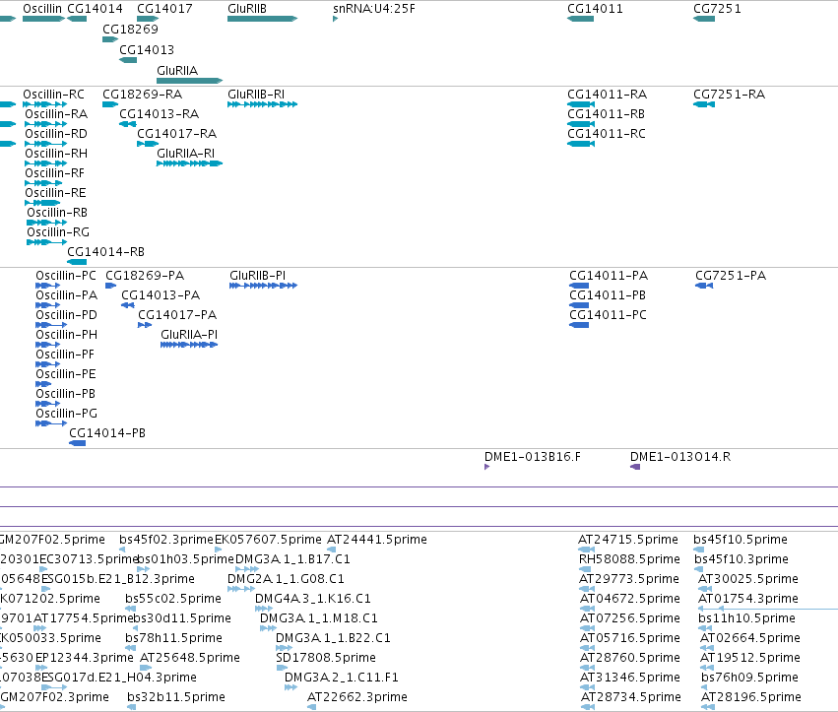
Task: Select EK057607.5prime EST label
Action: (268, 540)
